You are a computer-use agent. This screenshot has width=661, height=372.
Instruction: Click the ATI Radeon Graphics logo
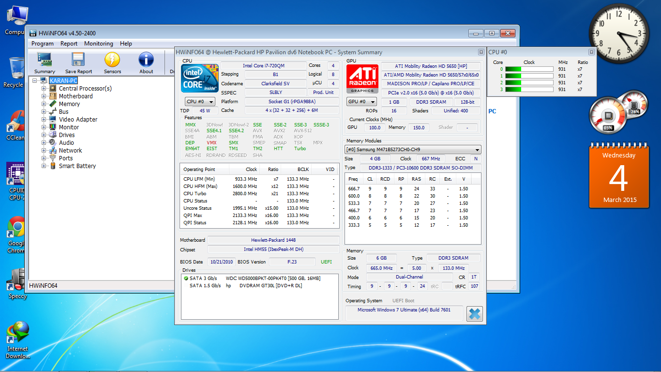[362, 78]
